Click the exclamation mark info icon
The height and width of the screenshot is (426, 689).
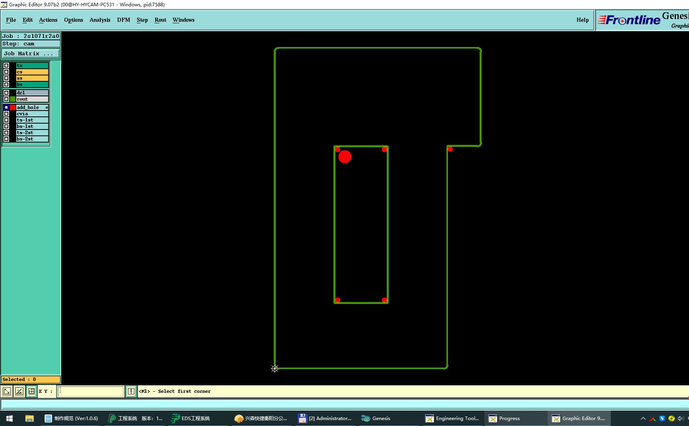tap(131, 391)
